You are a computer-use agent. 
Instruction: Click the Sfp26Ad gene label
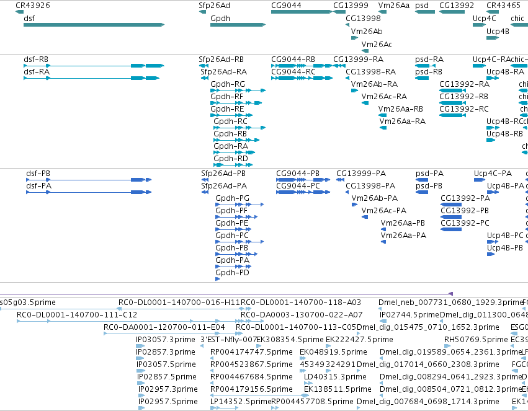point(214,6)
